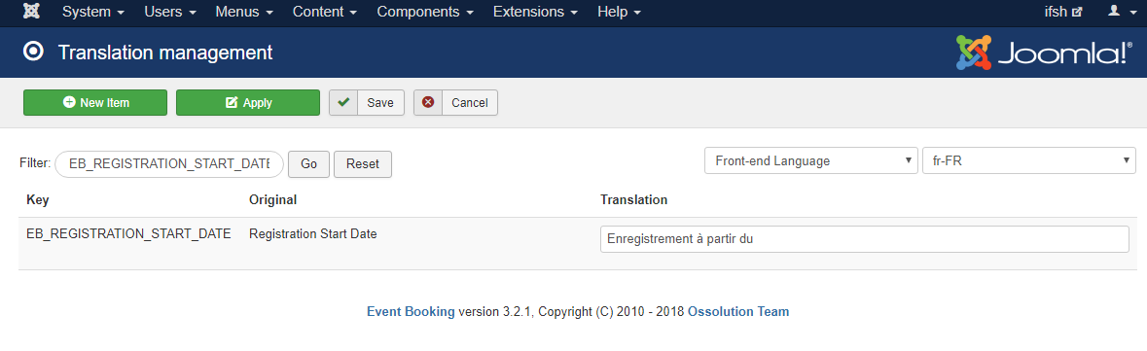The height and width of the screenshot is (351, 1147).
Task: Open the Front-end Language dropdown
Action: pos(811,160)
